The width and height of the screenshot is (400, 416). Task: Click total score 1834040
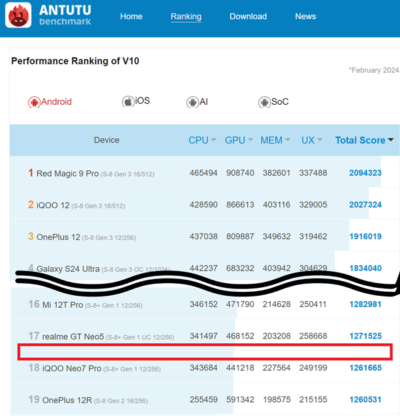click(365, 268)
